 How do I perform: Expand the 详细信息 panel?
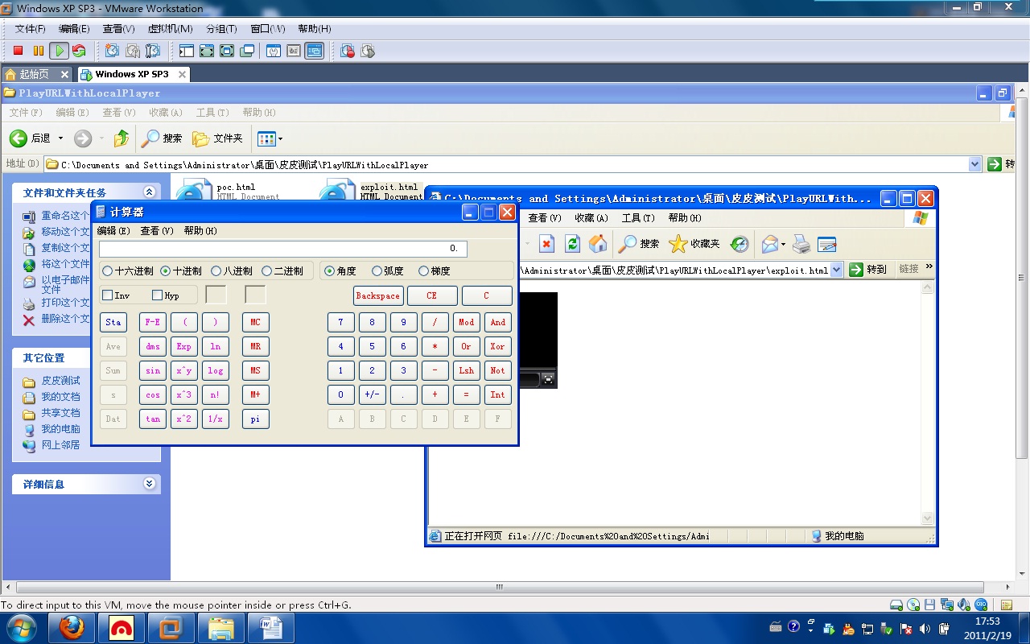coord(149,484)
